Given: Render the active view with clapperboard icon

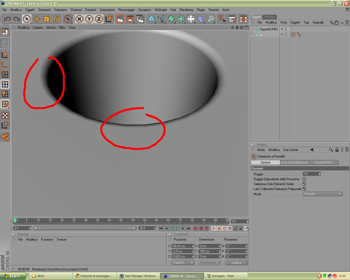Looking at the screenshot, I should [120, 19].
